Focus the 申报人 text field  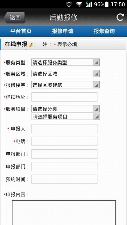[x=65, y=129]
